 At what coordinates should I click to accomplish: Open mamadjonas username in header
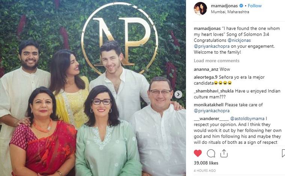click(224, 6)
